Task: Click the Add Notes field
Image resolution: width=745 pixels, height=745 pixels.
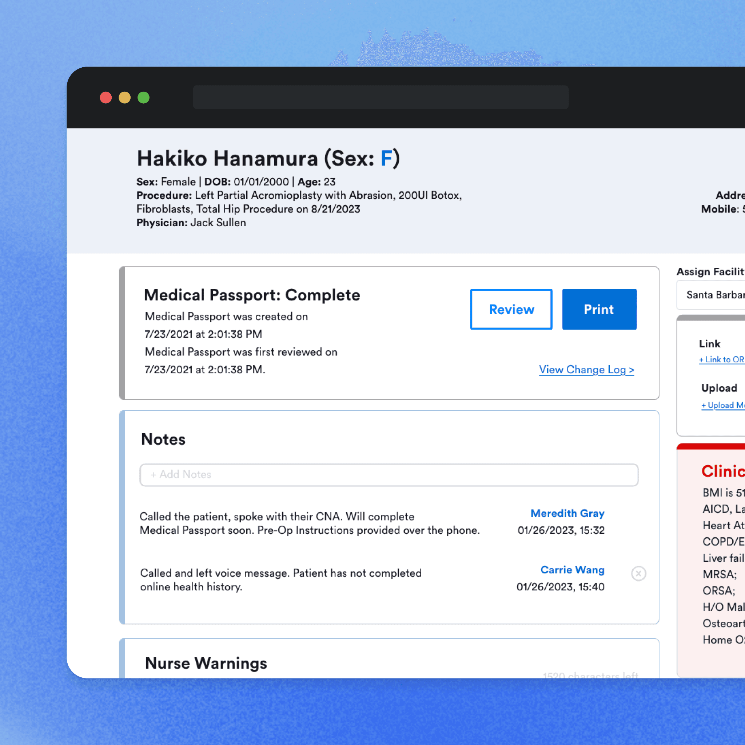Action: (x=389, y=475)
